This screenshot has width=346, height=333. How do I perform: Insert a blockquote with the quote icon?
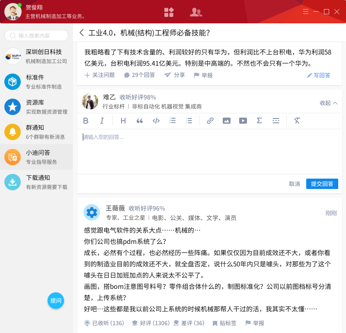tap(139, 121)
